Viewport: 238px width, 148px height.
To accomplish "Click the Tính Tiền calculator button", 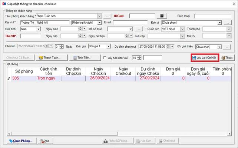I will (x=85, y=58).
